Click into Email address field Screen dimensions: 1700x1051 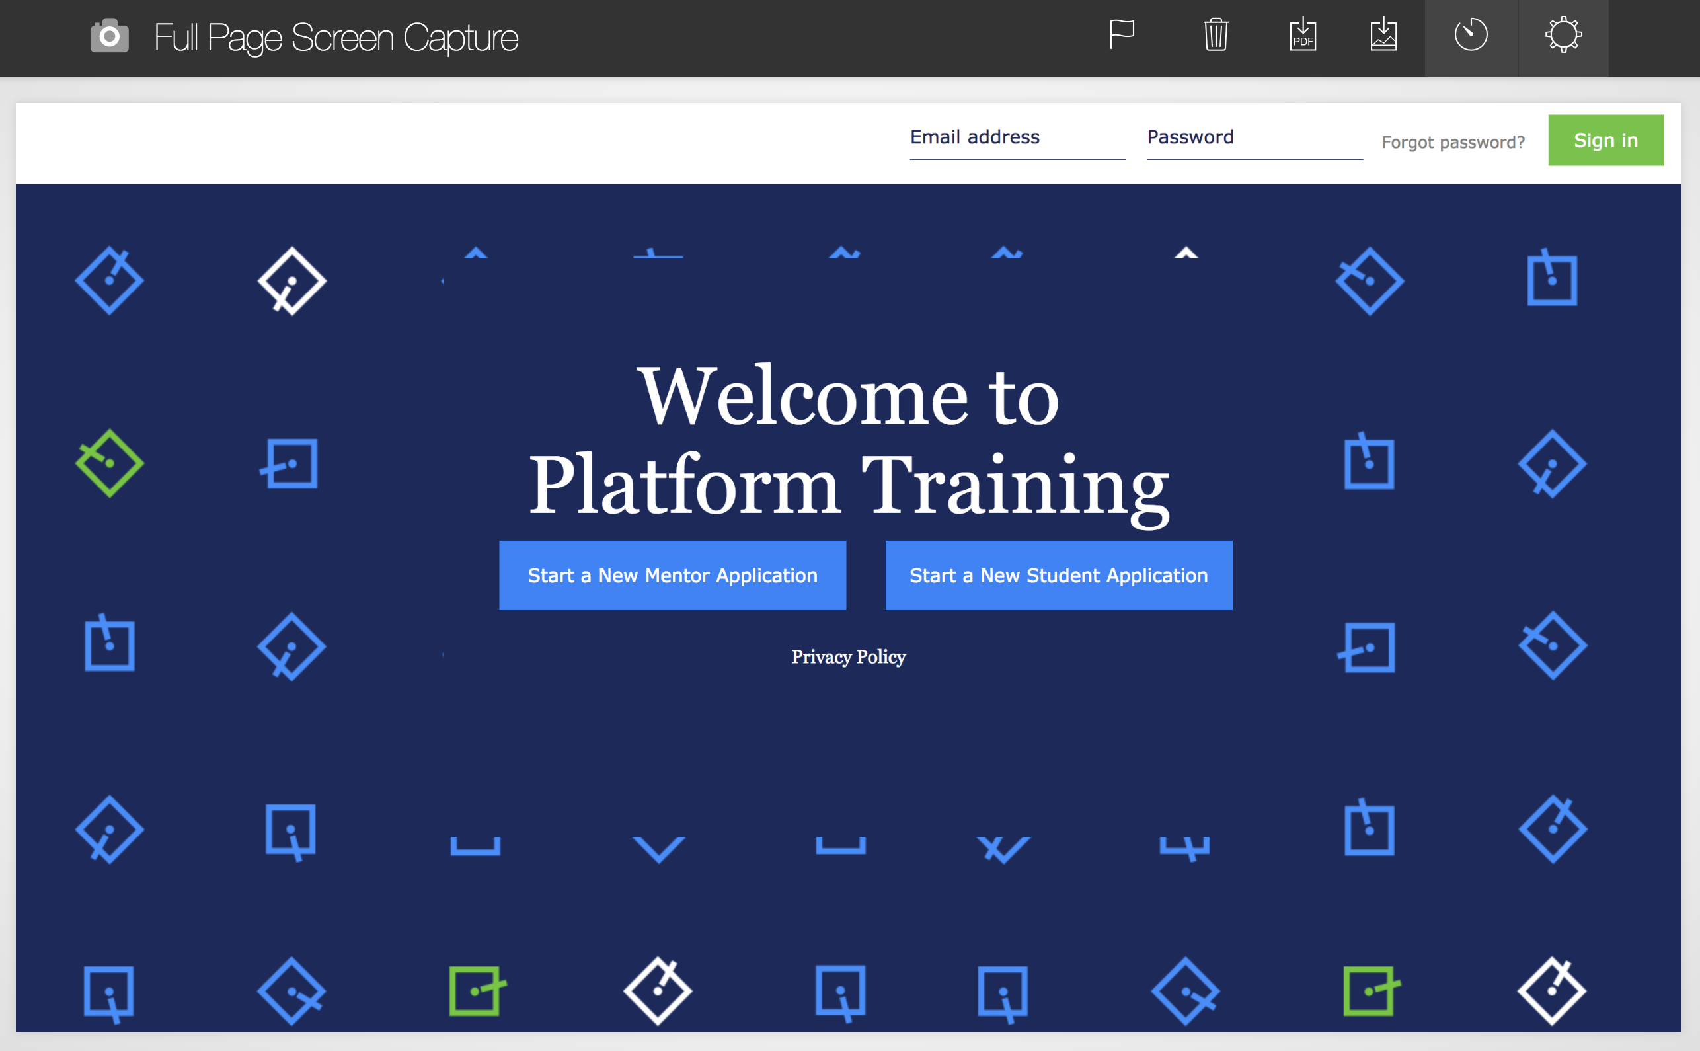[x=1017, y=138]
